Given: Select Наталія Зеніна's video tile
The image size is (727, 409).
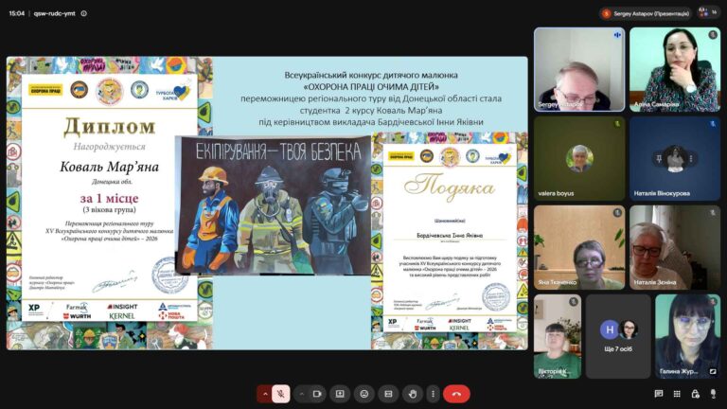Looking at the screenshot, I should point(675,248).
